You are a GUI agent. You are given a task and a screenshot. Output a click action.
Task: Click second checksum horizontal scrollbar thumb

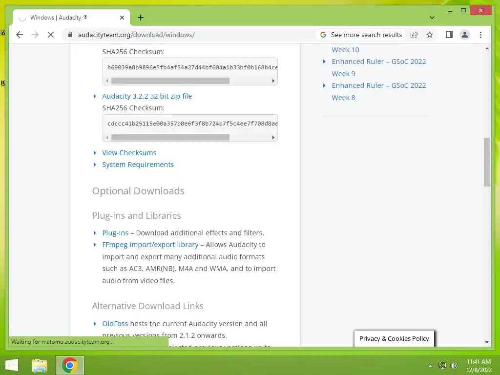point(170,137)
